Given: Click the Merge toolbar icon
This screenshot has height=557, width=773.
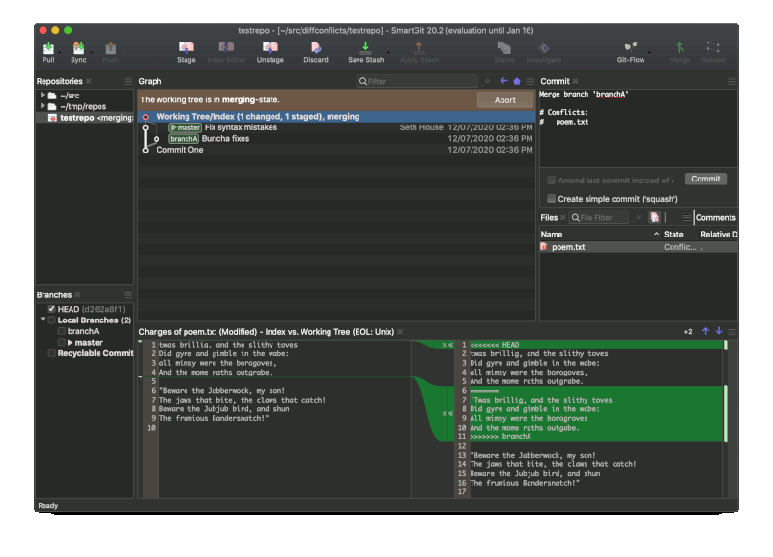Looking at the screenshot, I should tap(680, 47).
